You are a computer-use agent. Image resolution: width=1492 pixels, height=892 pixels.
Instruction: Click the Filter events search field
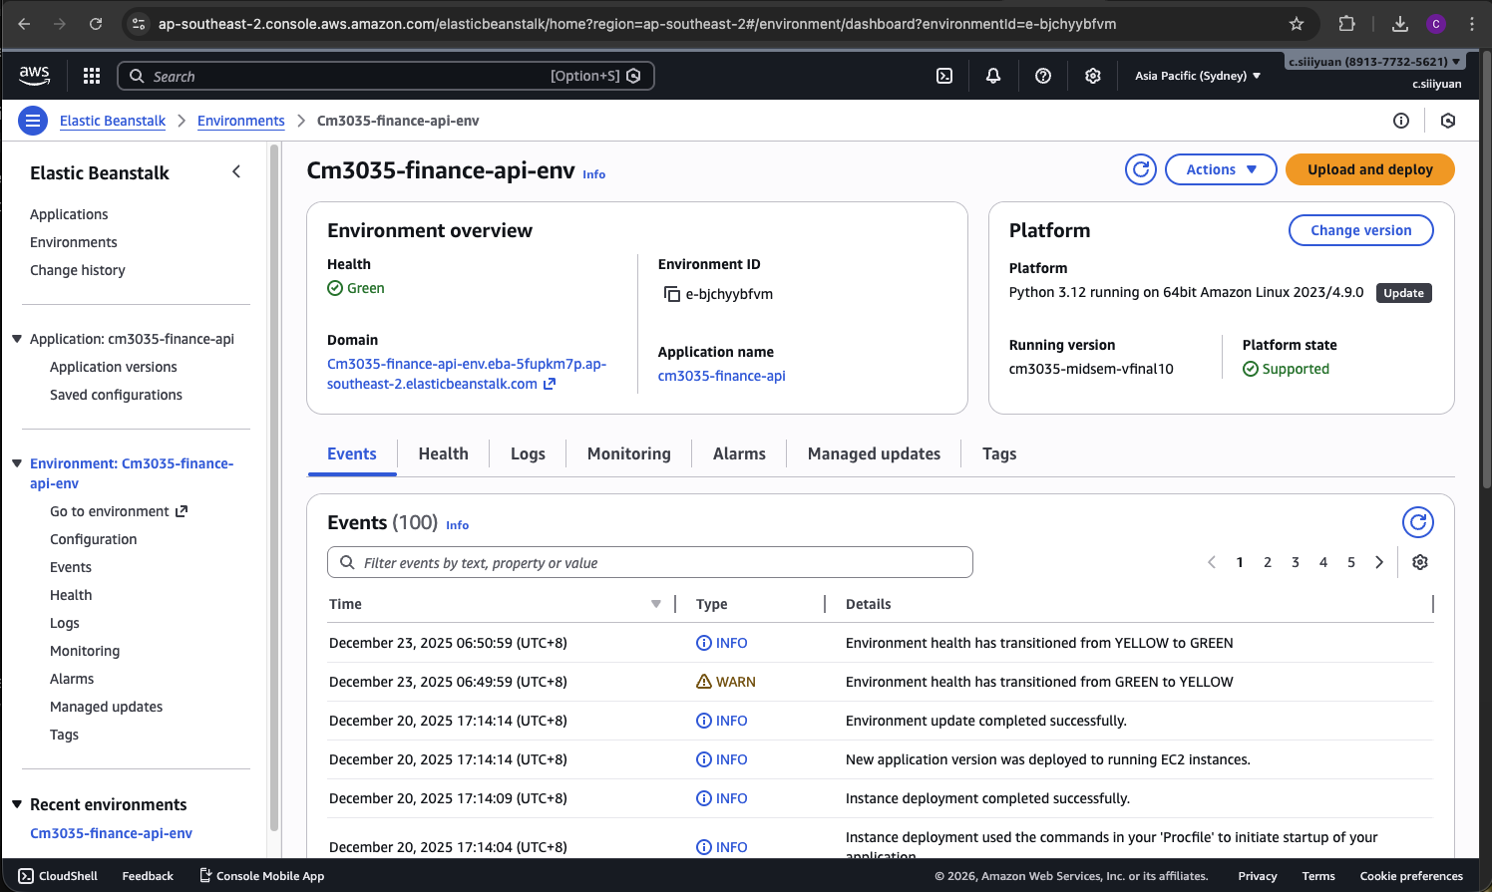(x=650, y=562)
